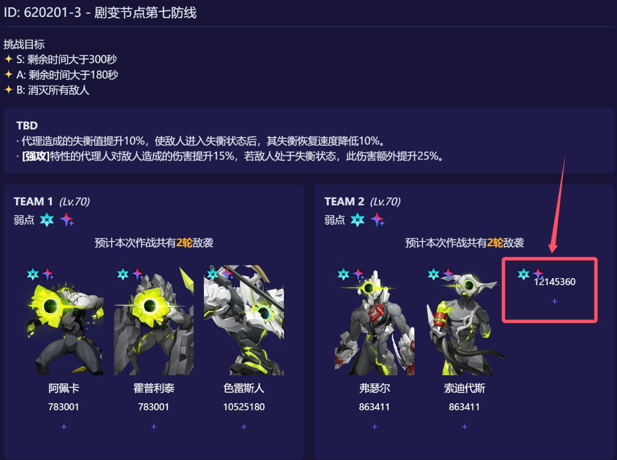The width and height of the screenshot is (617, 460).
Task: Open the 色雷斯人 enemy portrait
Action: point(244,320)
